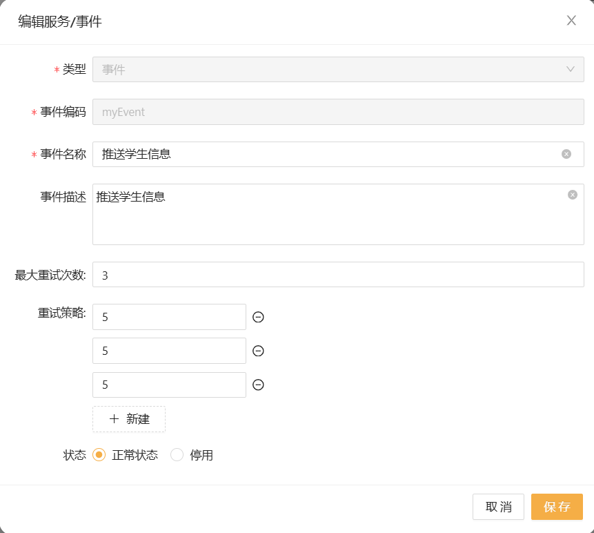Open the 类型 dropdown showing 事件
The height and width of the screenshot is (533, 594).
click(338, 69)
